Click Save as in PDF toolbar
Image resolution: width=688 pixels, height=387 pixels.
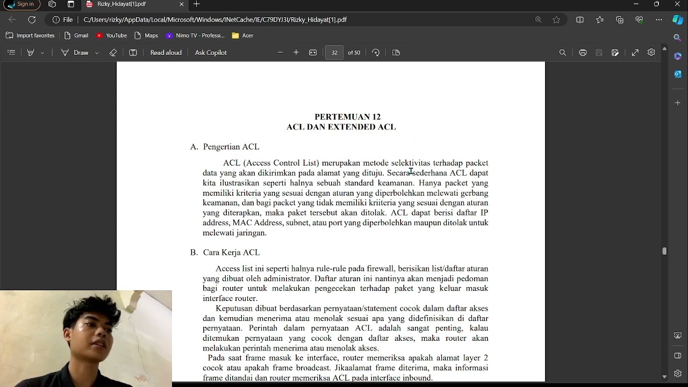[615, 53]
